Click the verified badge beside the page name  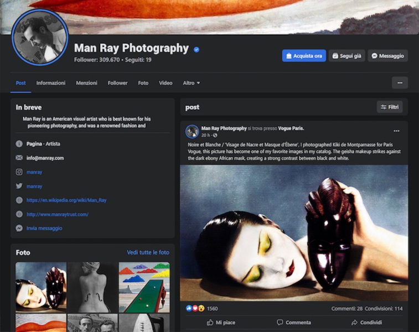coord(196,49)
